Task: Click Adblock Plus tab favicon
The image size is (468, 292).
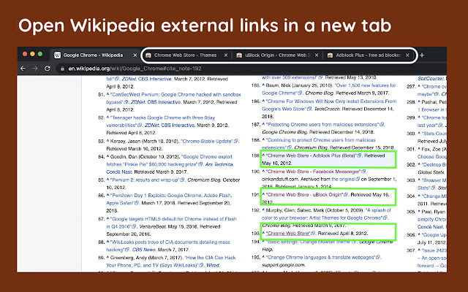Action: click(x=330, y=55)
